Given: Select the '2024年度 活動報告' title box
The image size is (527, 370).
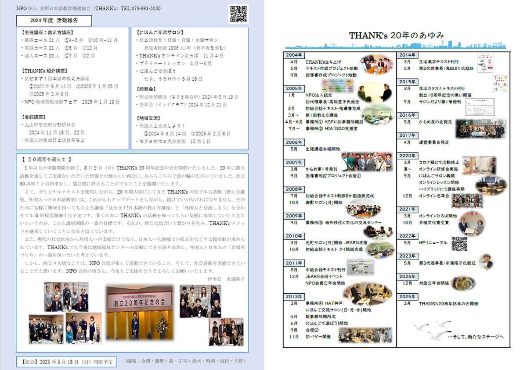Looking at the screenshot, I should [x=54, y=21].
